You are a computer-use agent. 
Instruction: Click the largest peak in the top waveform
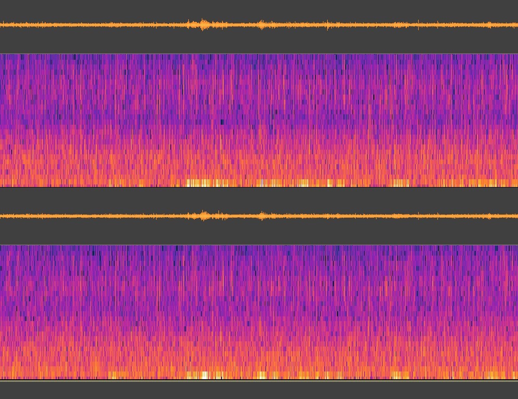203,24
